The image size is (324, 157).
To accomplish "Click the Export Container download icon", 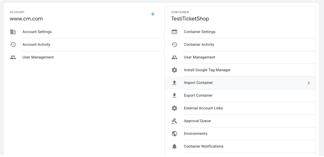I will coord(174,95).
